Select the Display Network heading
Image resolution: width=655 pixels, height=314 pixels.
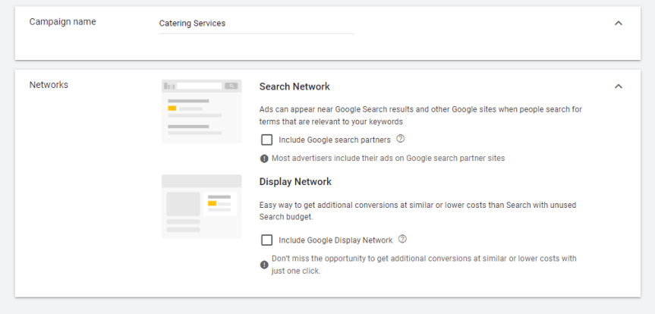click(295, 181)
